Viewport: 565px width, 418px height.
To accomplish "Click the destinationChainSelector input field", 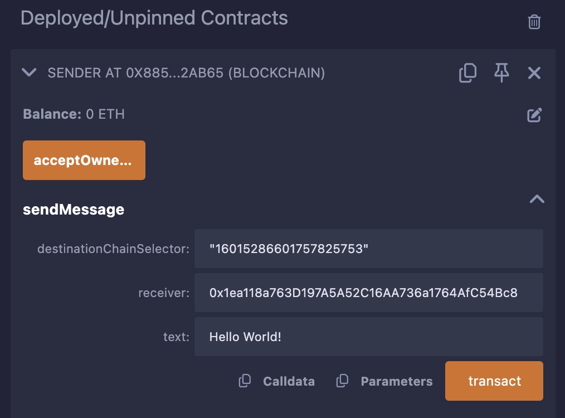I will tap(368, 249).
